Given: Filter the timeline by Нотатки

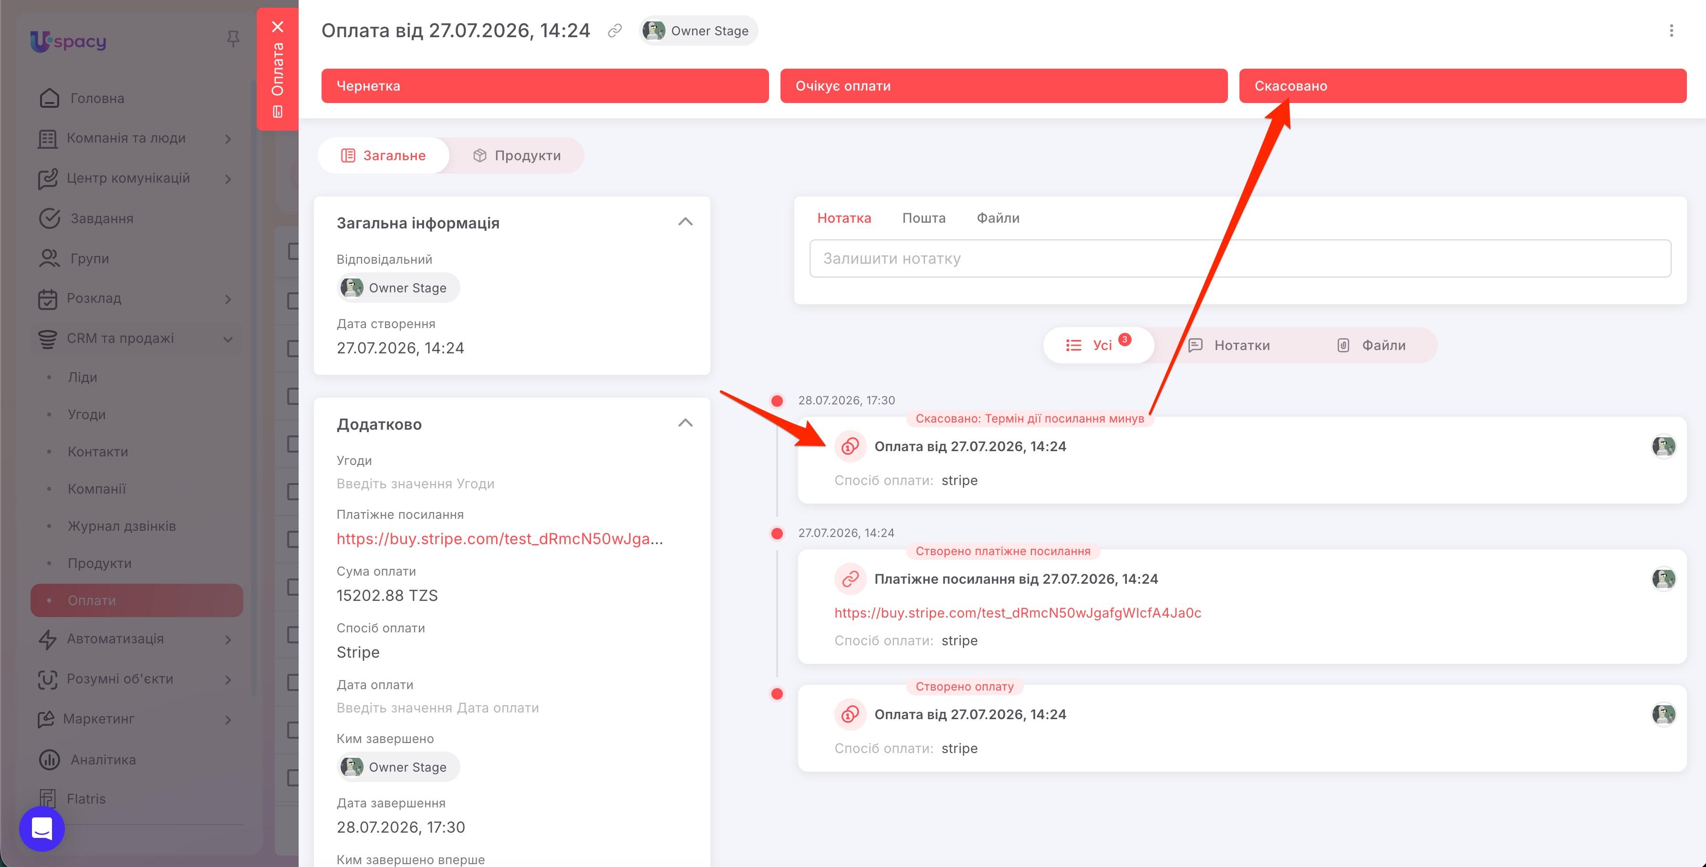Looking at the screenshot, I should (1229, 345).
